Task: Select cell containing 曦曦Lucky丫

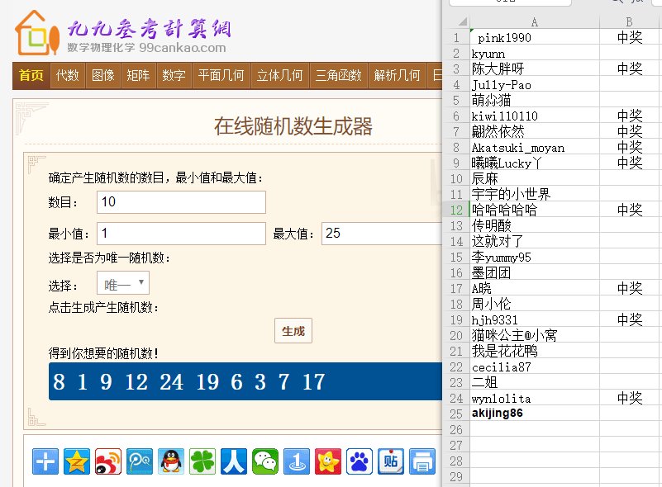Action: (535, 163)
